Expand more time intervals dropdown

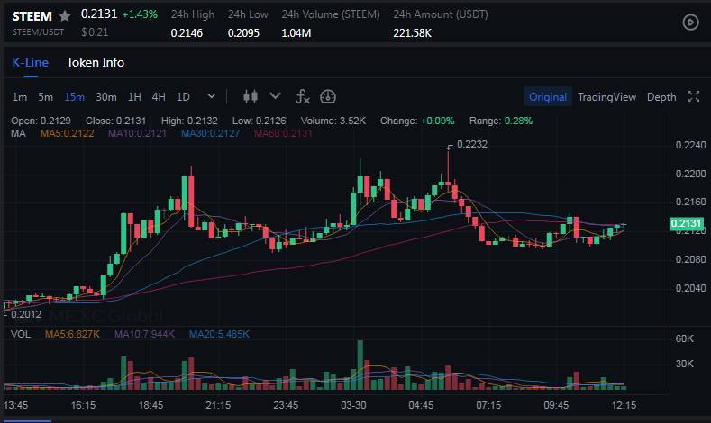[x=211, y=96]
